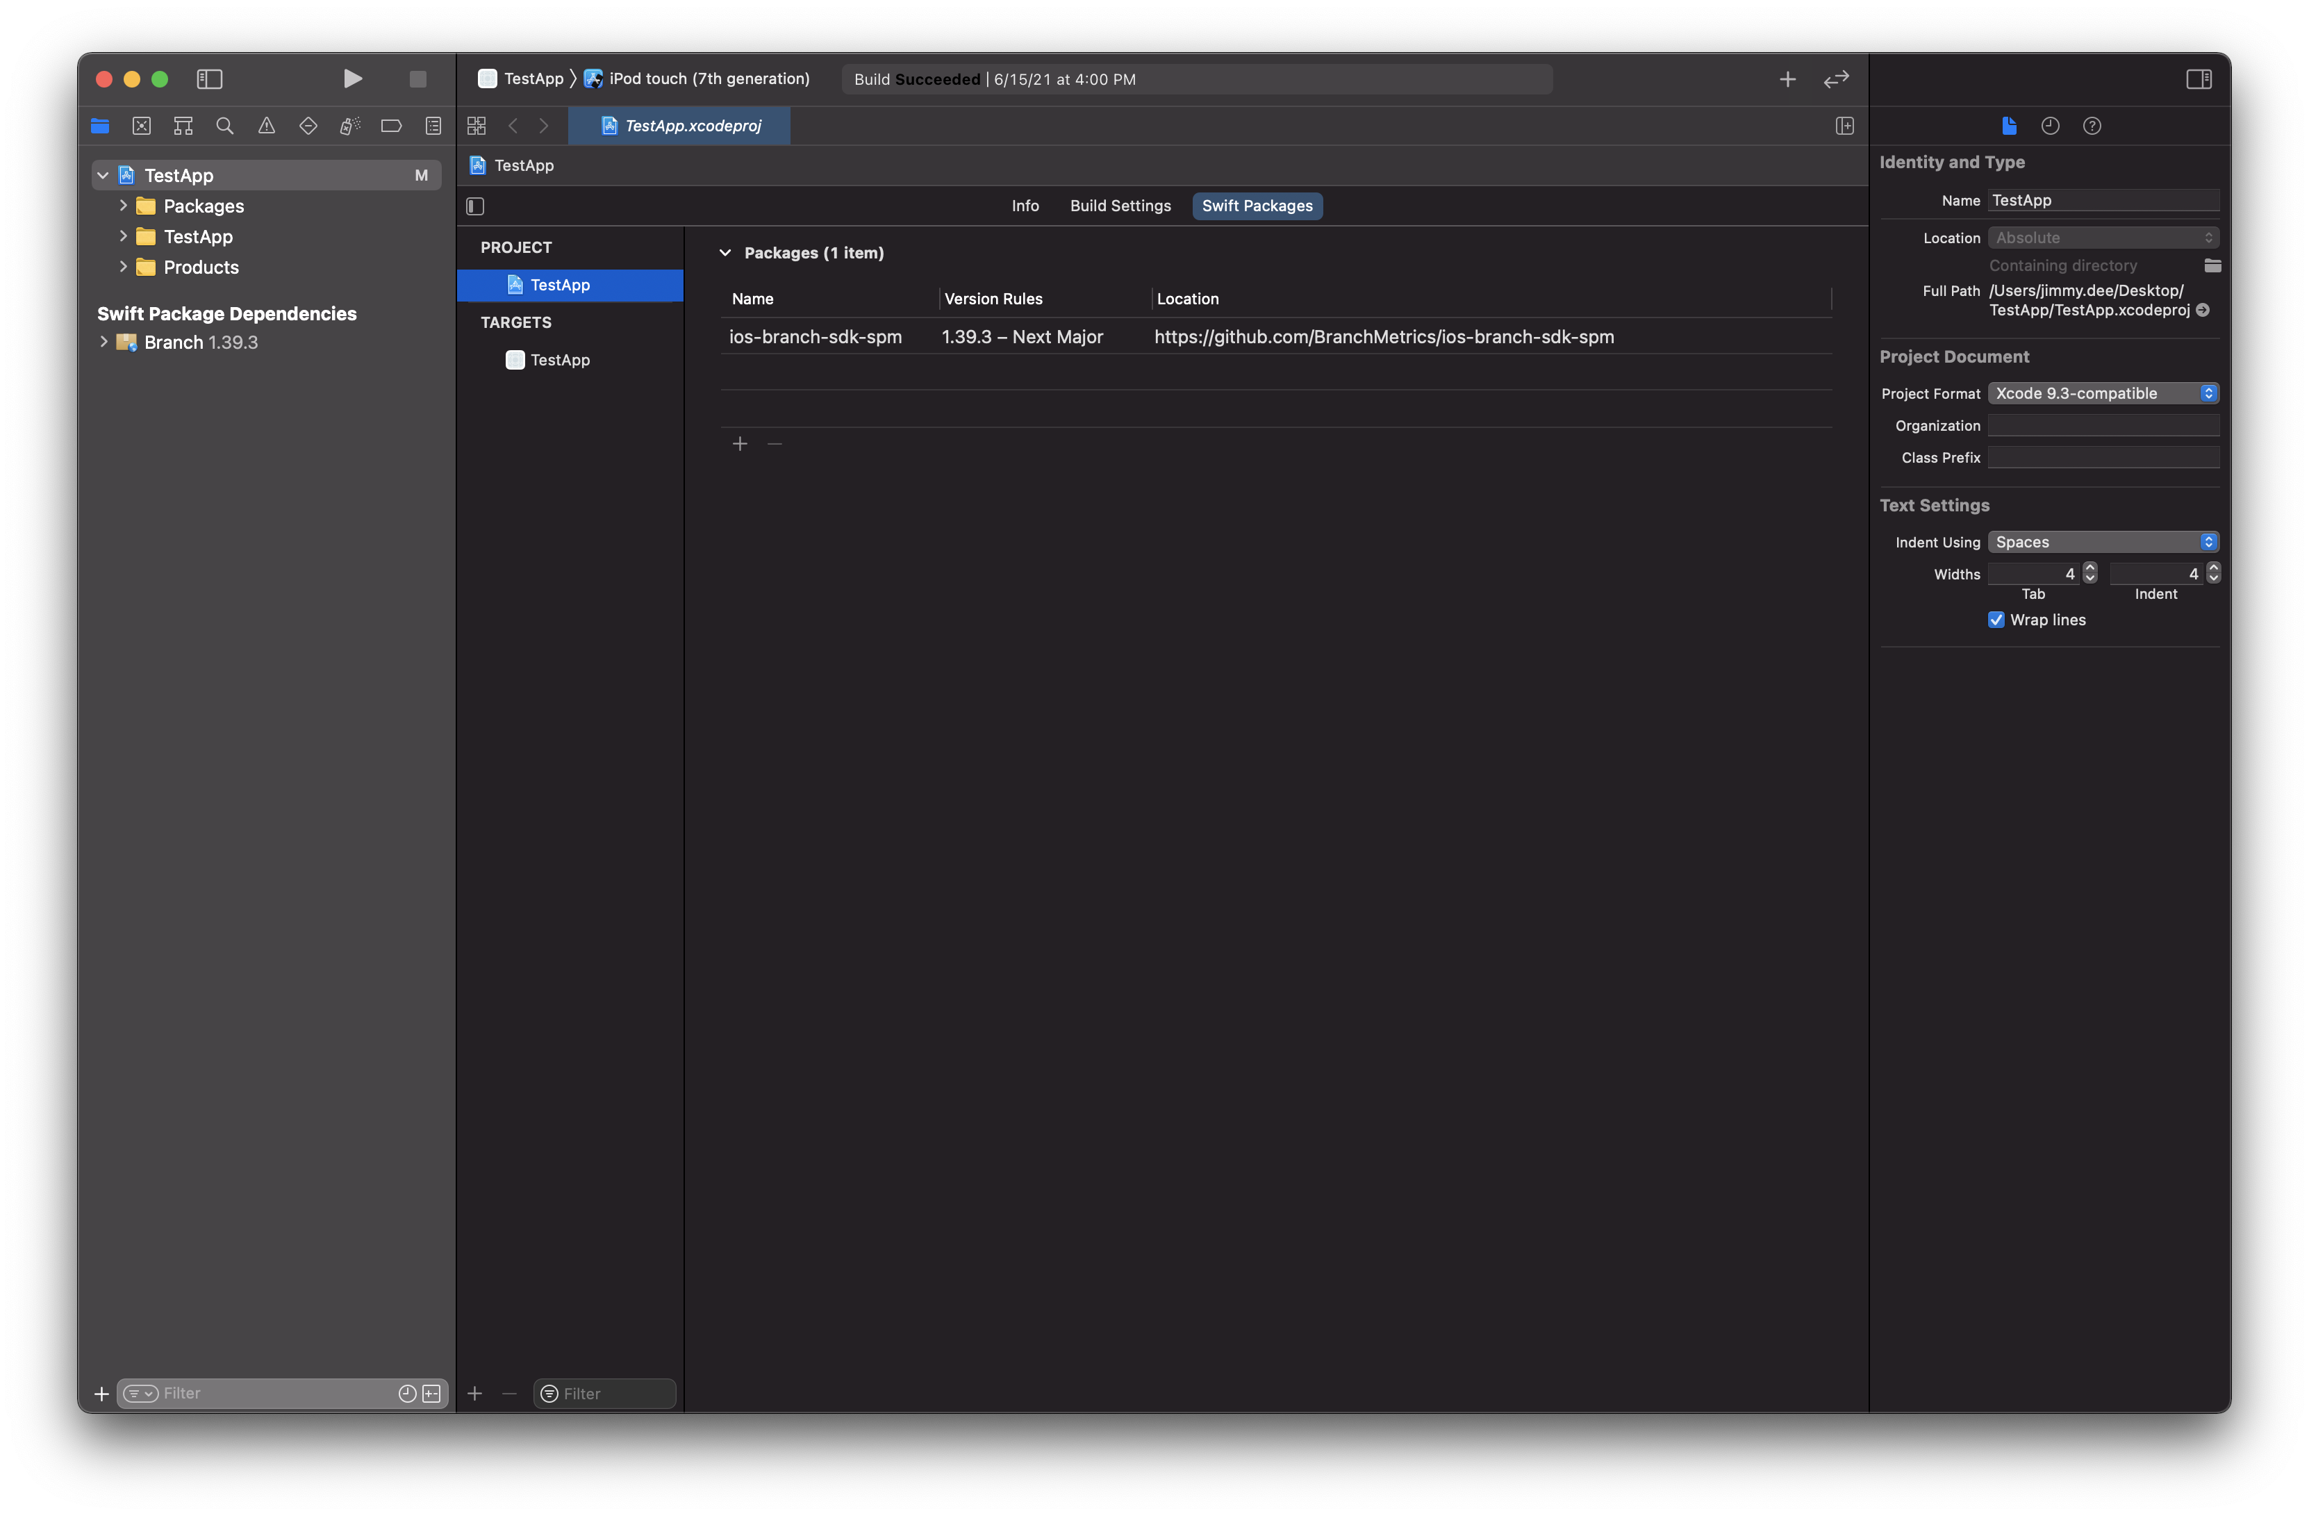Add a new Swift package
Screen dimensions: 2309x1516
pos(740,443)
